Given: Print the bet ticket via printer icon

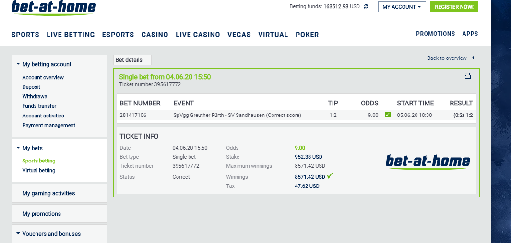Looking at the screenshot, I should (x=468, y=76).
